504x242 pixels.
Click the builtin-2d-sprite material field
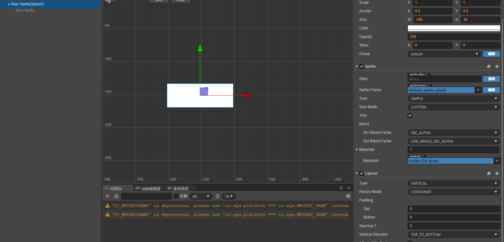tap(451, 161)
